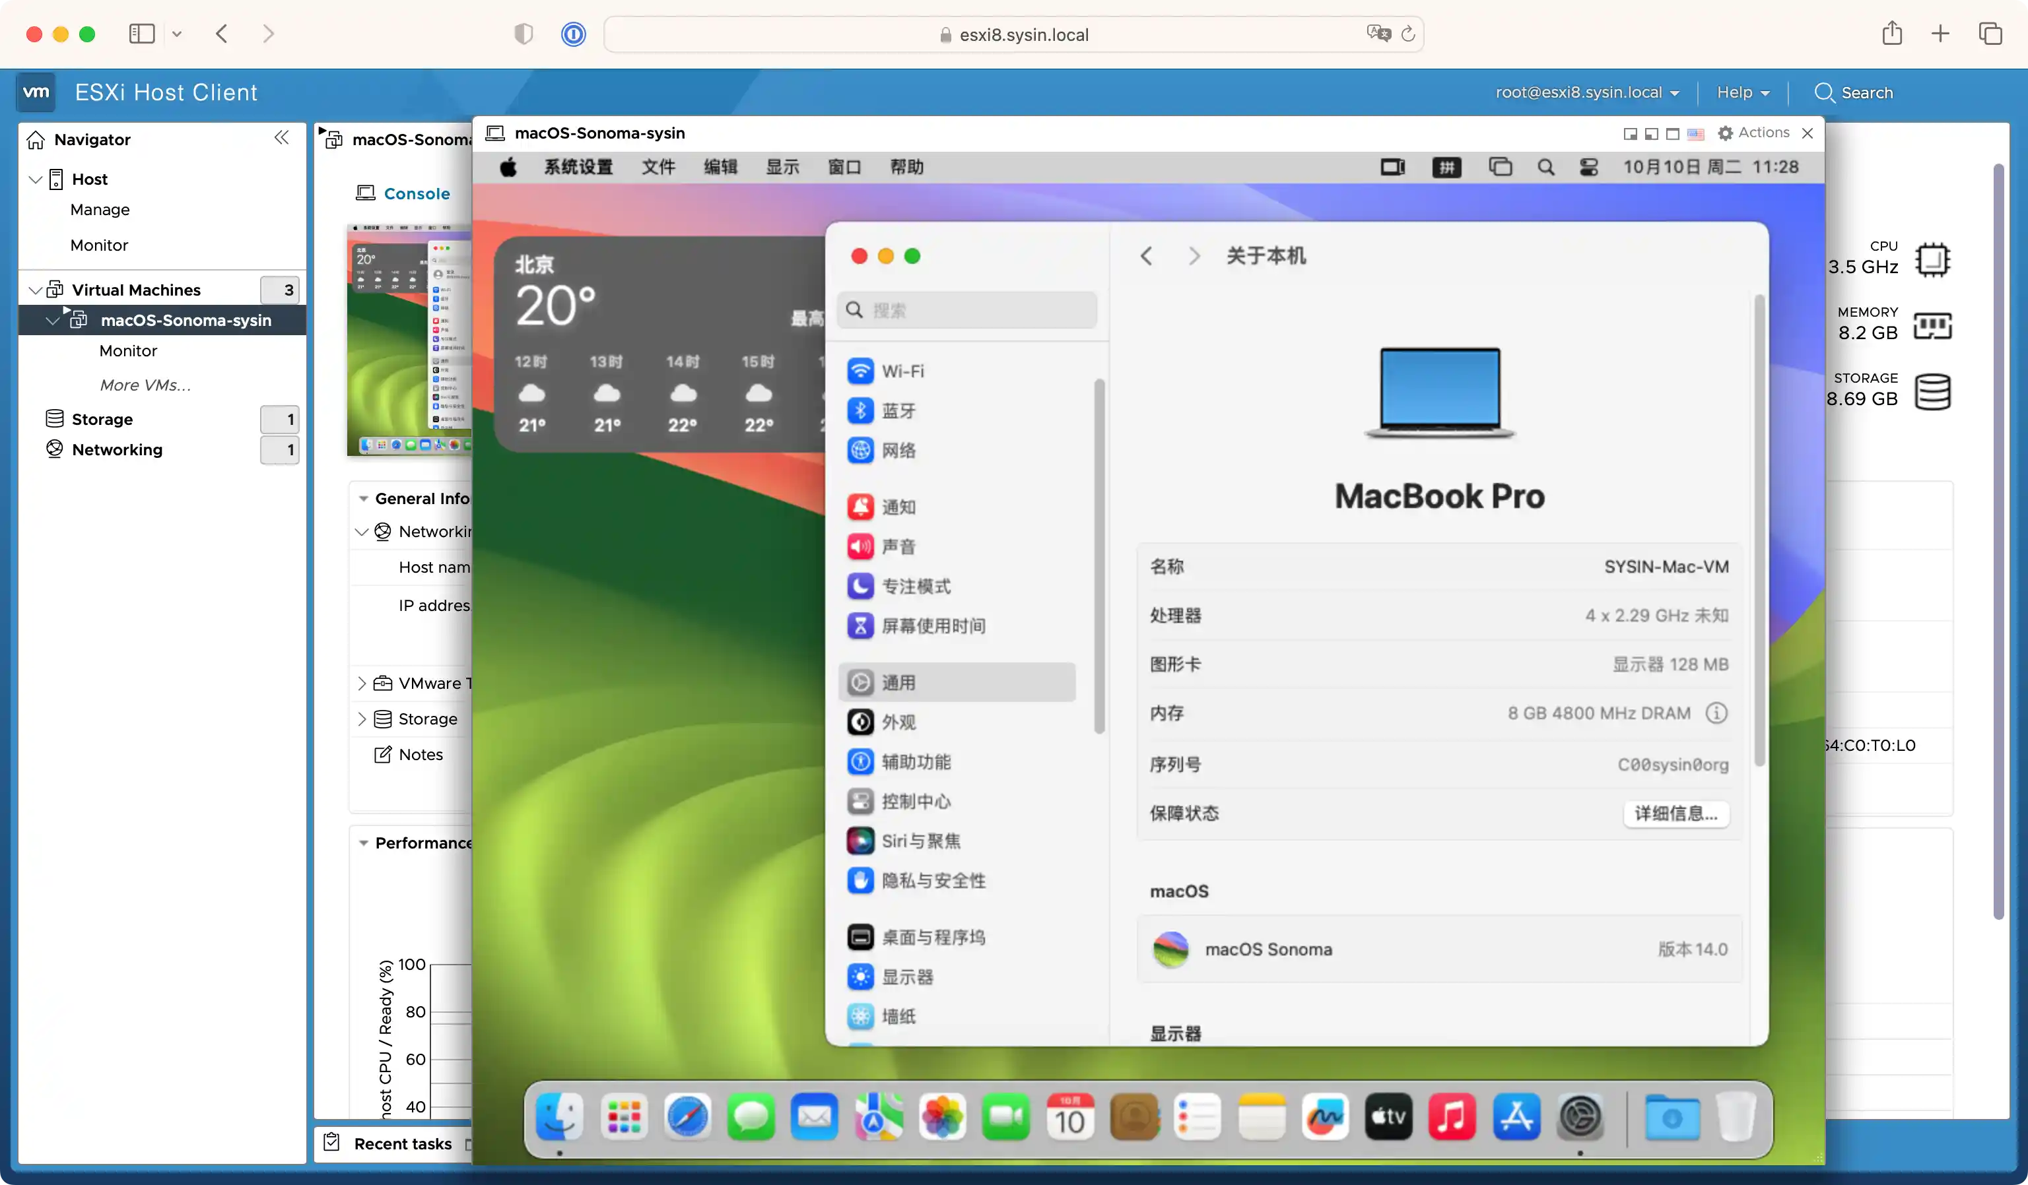Screen dimensions: 2028x1185
Task: Click 详细信息 button for warranty status
Action: [x=1675, y=813]
